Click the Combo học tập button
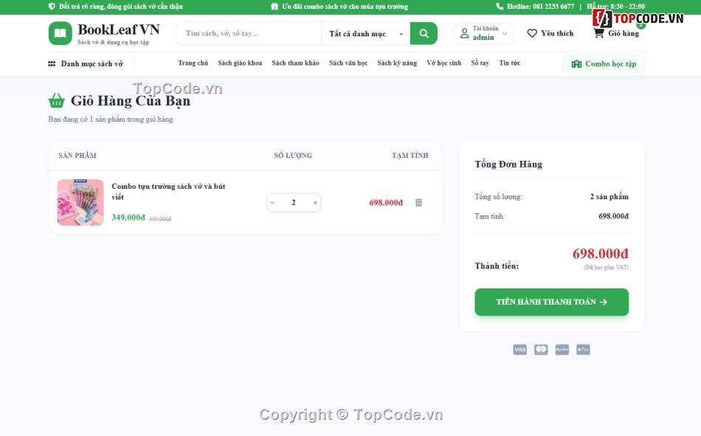 coord(604,64)
